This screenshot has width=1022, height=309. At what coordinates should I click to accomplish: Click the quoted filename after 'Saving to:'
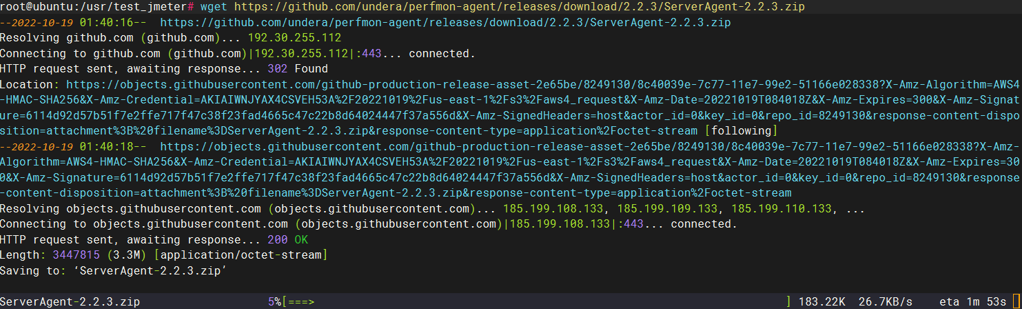[x=154, y=270]
